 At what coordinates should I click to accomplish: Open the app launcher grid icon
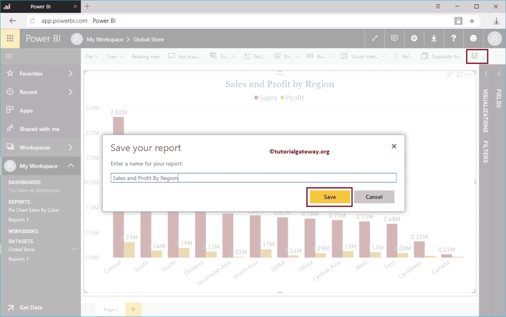click(x=10, y=38)
